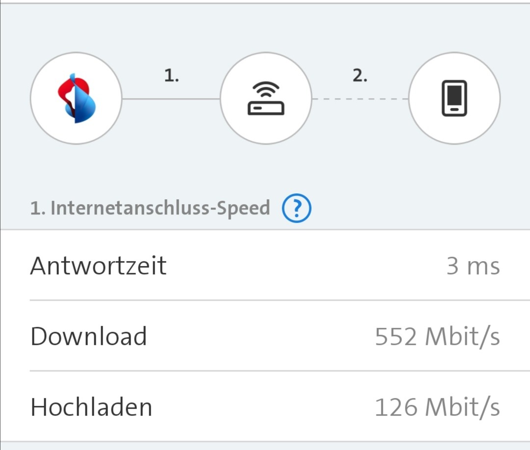Click the step "2." connection label
The height and width of the screenshot is (450, 530).
click(x=360, y=76)
